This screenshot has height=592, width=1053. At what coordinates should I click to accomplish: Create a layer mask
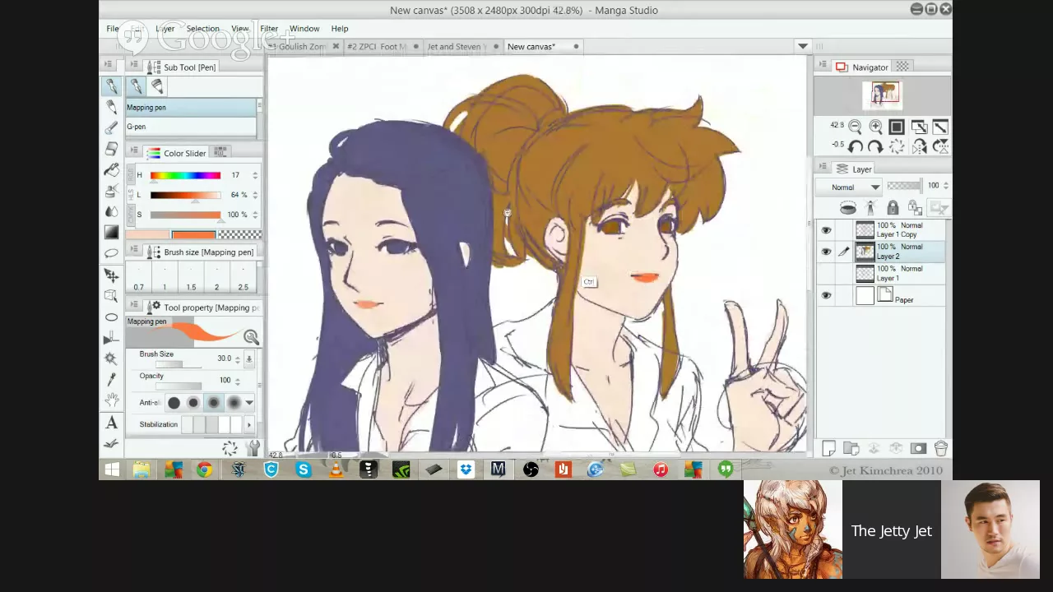click(918, 448)
